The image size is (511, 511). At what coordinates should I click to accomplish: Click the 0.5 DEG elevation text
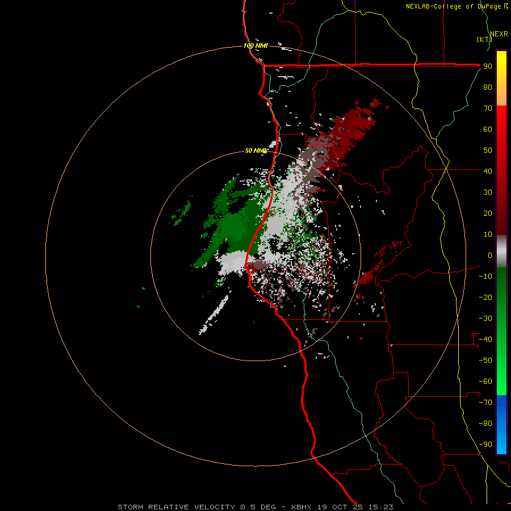pyautogui.click(x=258, y=507)
